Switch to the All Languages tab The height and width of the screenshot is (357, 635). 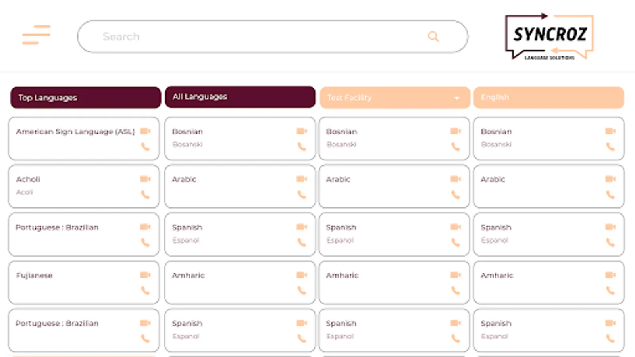(240, 97)
